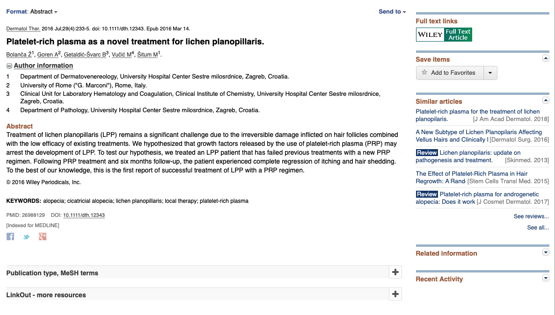The image size is (555, 315).
Task: Click See reviews... link
Action: [531, 216]
